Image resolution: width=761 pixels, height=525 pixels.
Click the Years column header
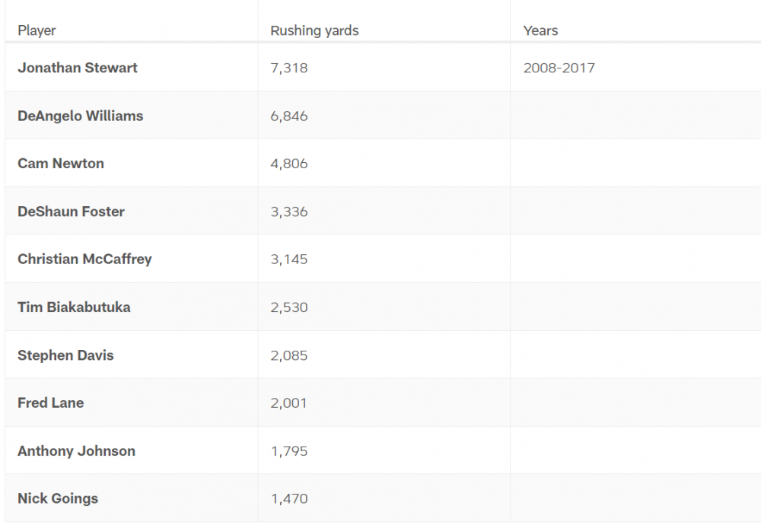point(540,30)
